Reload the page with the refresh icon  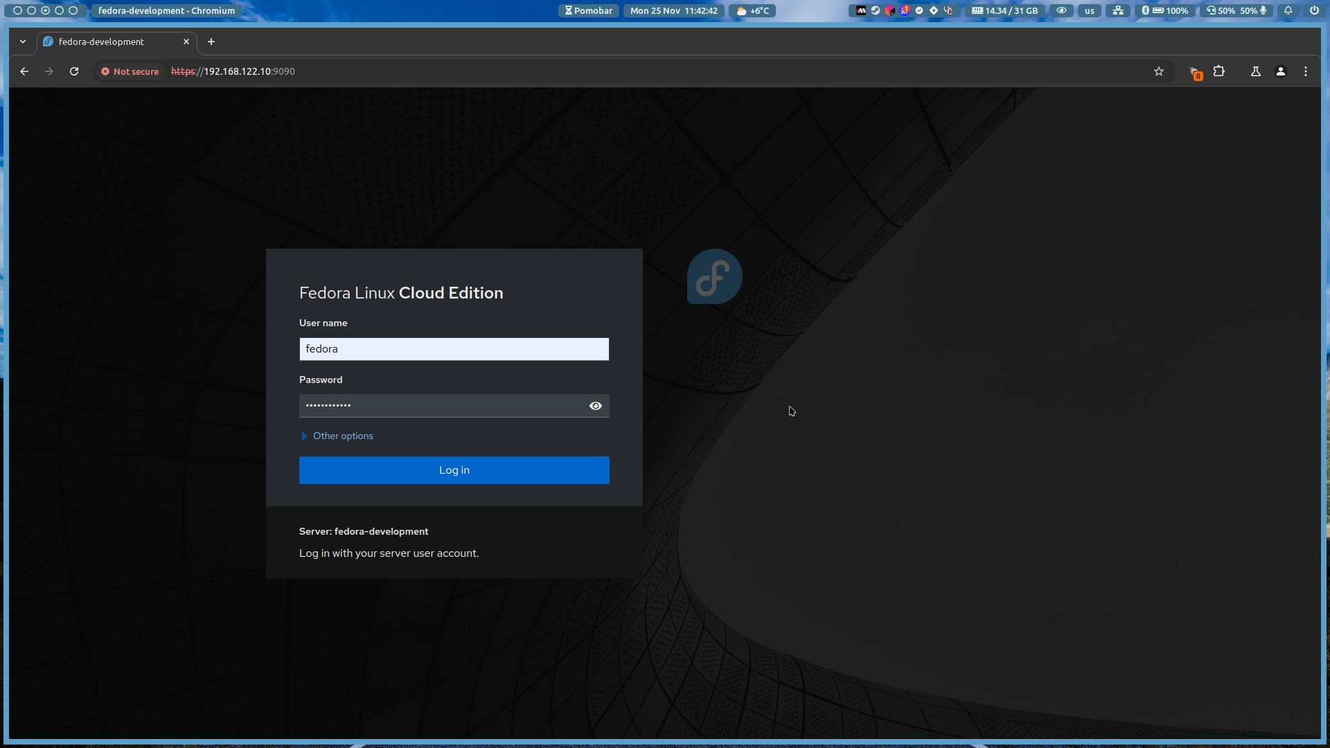pos(74,71)
